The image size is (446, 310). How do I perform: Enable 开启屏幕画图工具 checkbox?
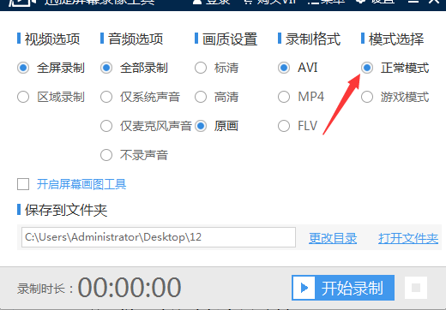click(x=23, y=184)
